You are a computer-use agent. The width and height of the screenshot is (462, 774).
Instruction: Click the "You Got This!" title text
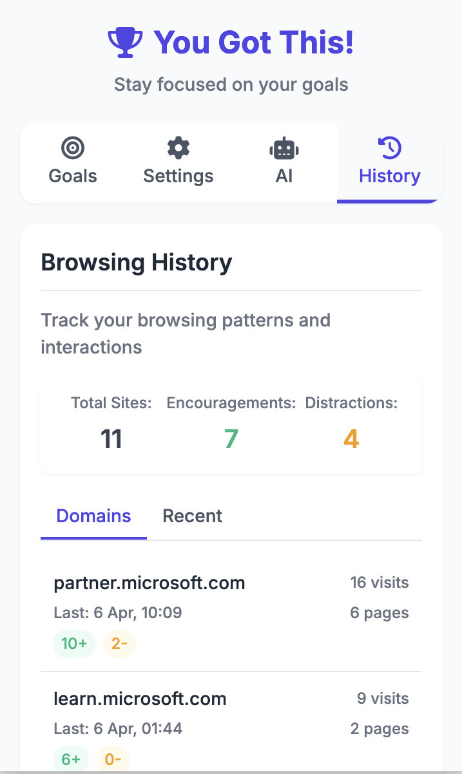pyautogui.click(x=253, y=42)
